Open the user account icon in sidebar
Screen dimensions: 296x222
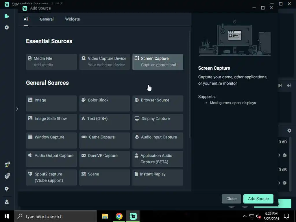coord(7,202)
